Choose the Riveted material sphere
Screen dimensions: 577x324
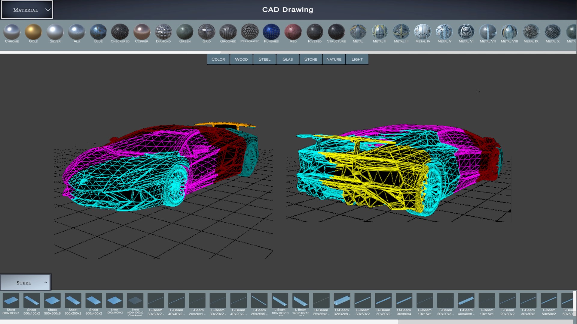[315, 32]
